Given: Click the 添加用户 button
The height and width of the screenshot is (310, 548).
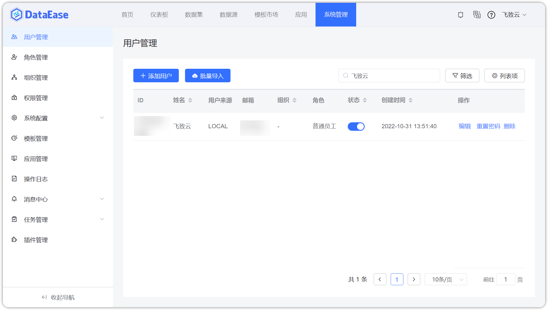Looking at the screenshot, I should [156, 76].
